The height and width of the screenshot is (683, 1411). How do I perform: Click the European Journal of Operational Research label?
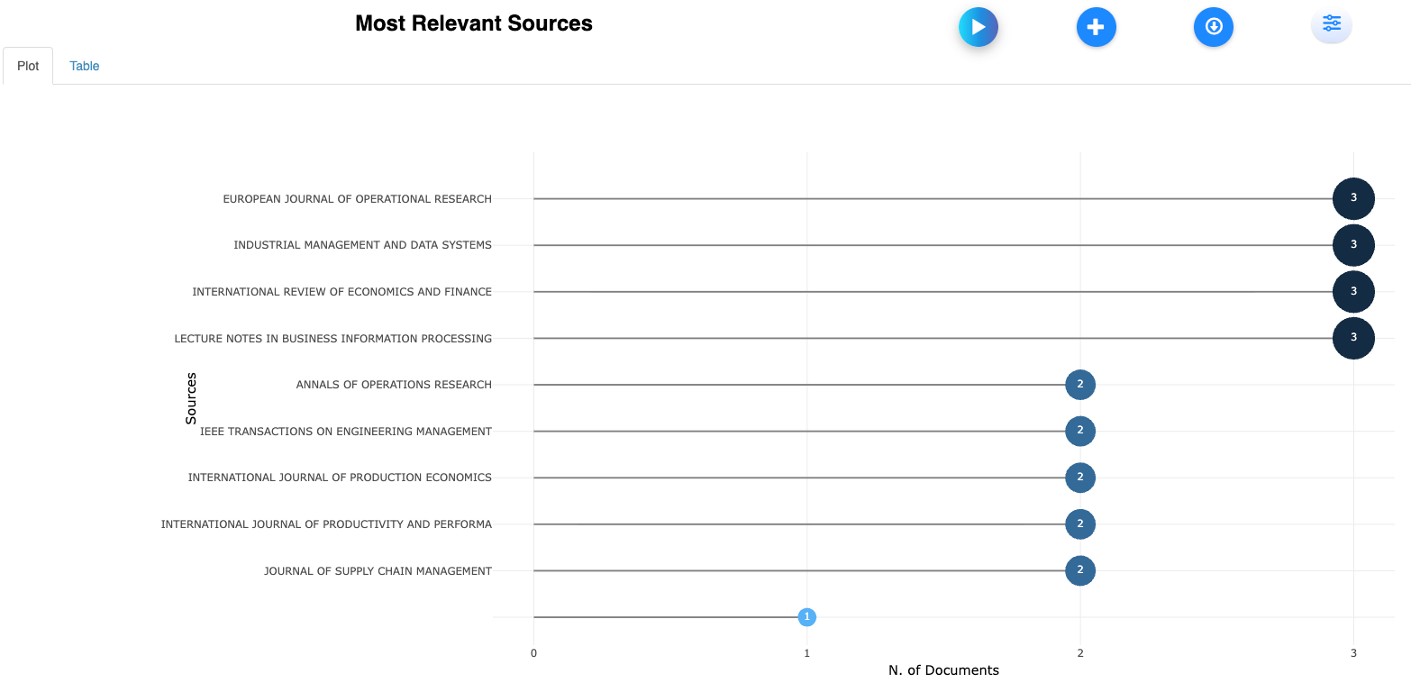point(357,199)
